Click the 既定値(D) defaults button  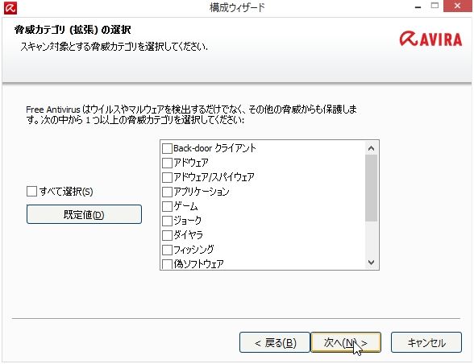(84, 214)
